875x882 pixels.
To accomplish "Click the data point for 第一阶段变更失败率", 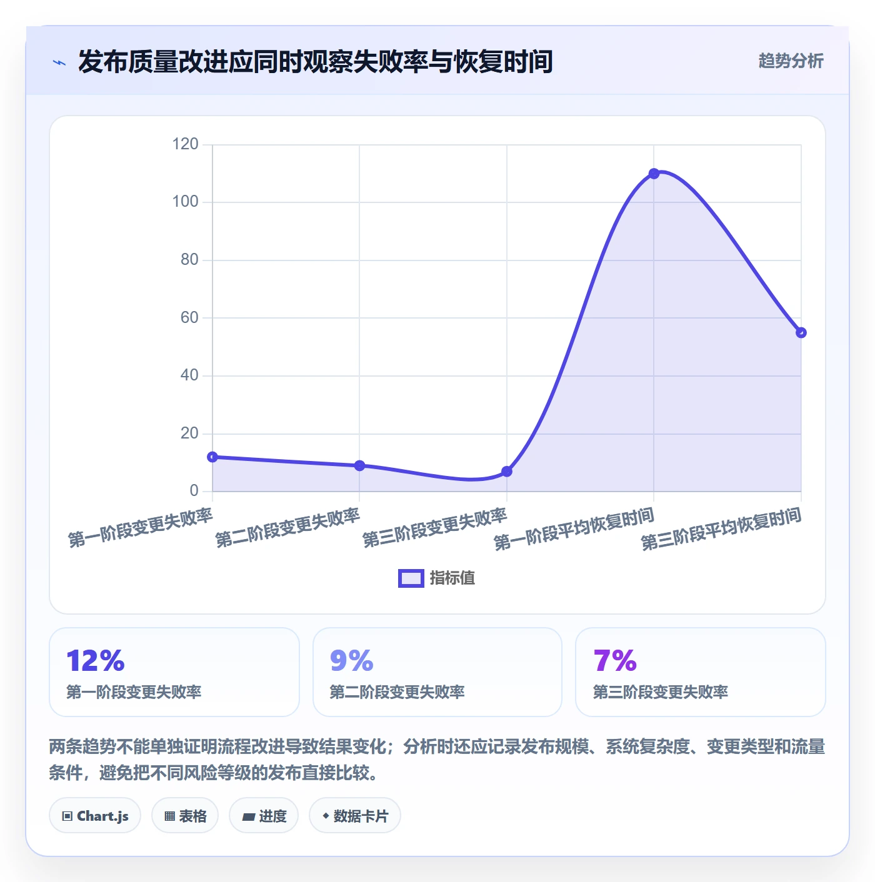I will click(x=212, y=457).
